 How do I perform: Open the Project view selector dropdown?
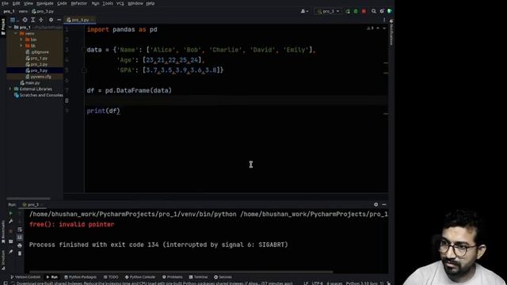pyautogui.click(x=13, y=20)
